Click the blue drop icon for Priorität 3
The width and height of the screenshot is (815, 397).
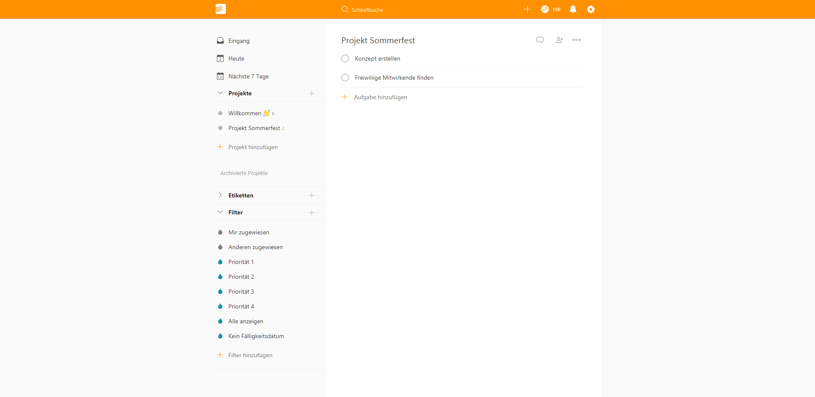point(220,292)
